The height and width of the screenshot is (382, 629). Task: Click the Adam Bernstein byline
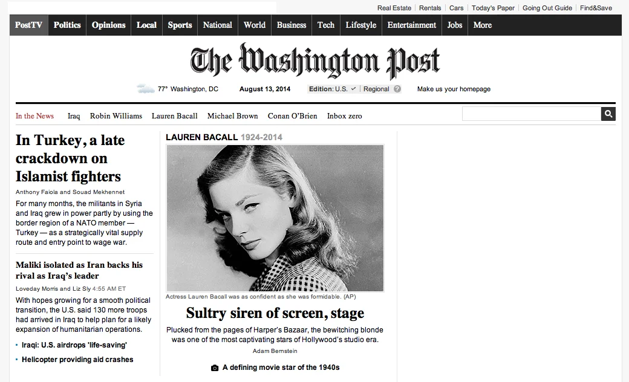click(x=275, y=351)
